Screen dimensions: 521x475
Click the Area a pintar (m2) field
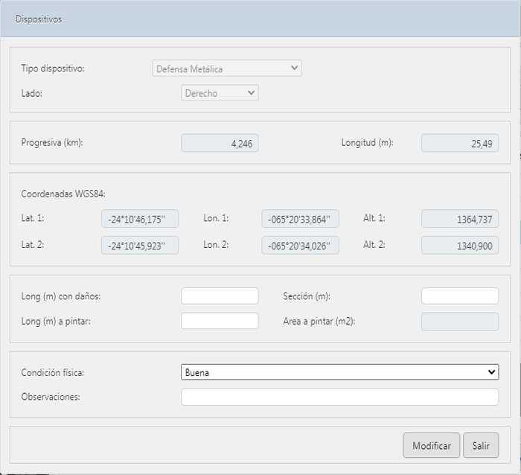coord(459,321)
